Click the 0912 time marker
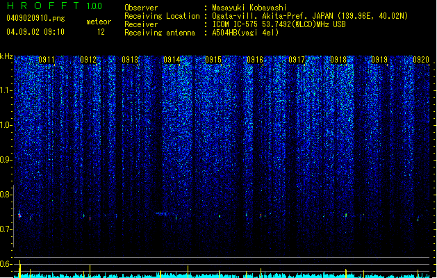Screen dimensions: 437x278 pos(88,60)
